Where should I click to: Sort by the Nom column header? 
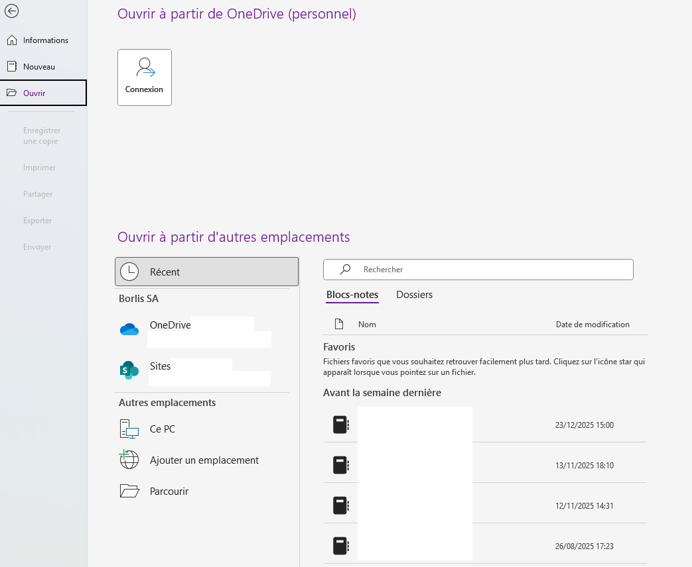point(367,325)
